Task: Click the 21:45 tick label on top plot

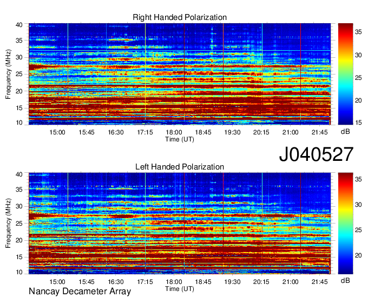Action: 319,132
